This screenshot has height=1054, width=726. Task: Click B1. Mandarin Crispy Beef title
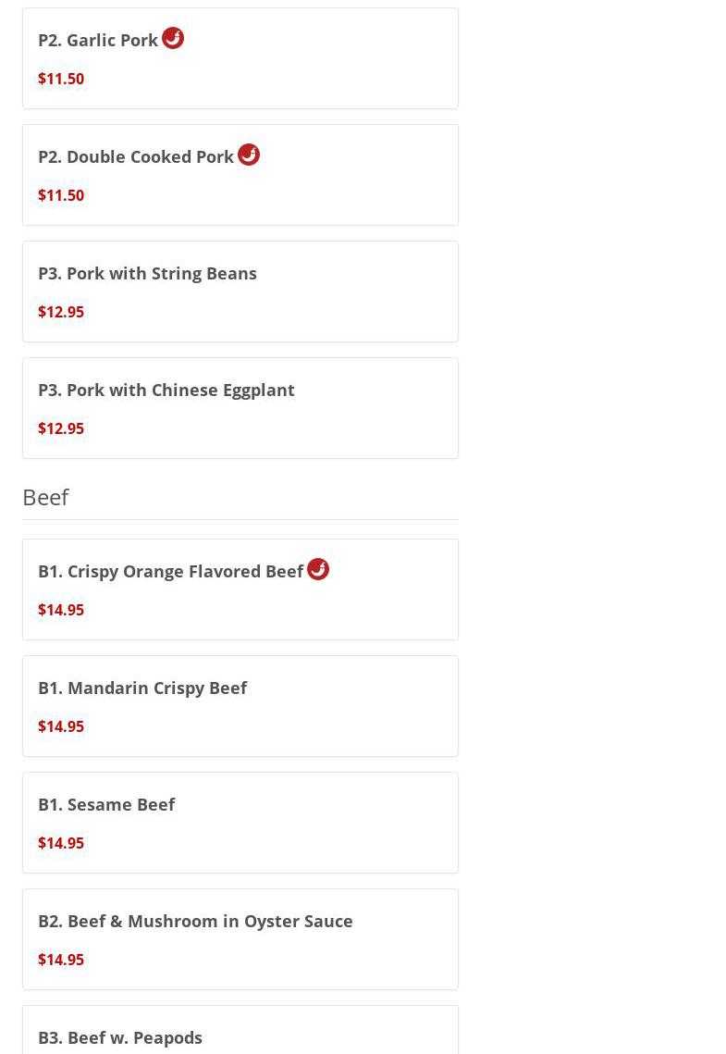coord(142,688)
